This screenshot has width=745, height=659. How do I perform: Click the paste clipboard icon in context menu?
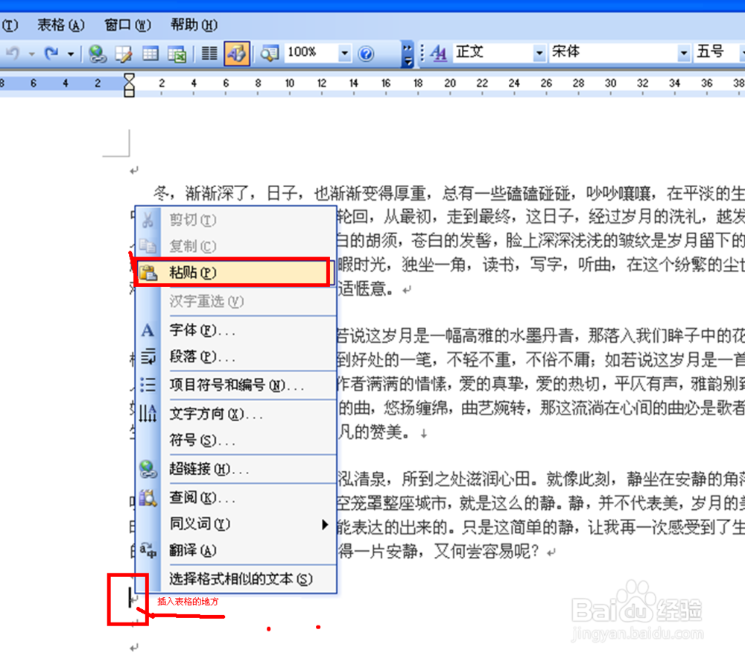148,272
